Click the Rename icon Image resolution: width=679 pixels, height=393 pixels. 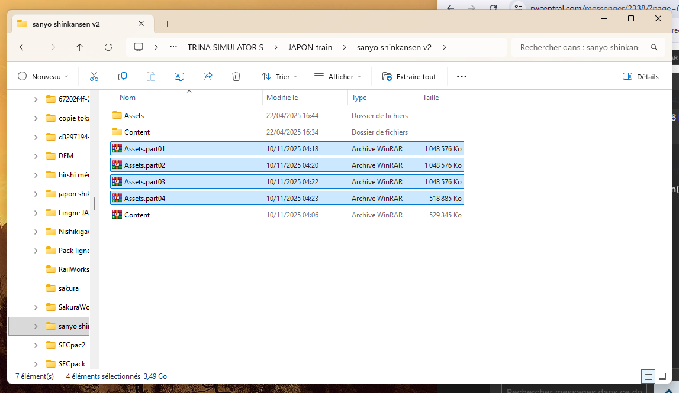[x=179, y=76]
